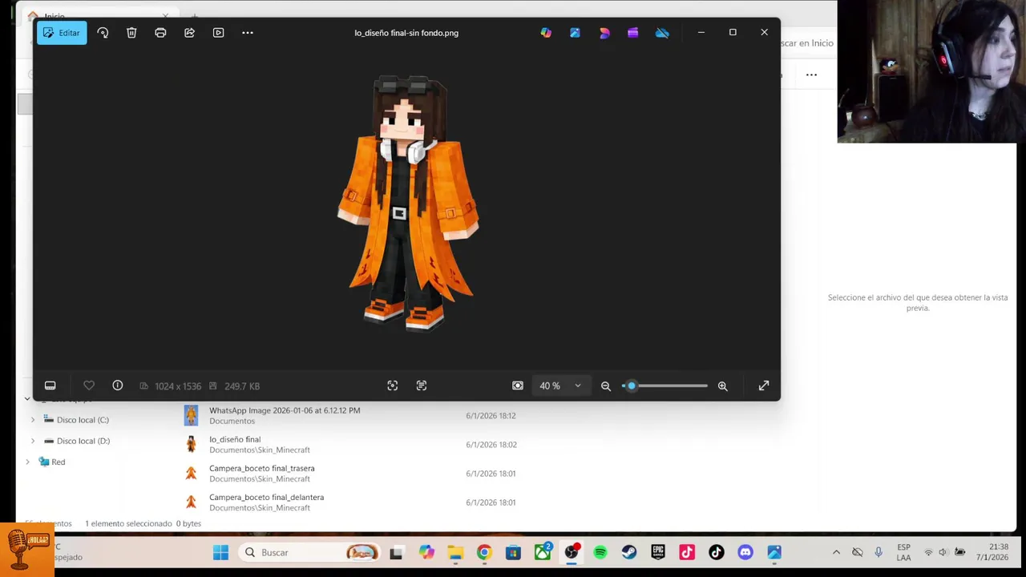Select Disco local (D:) in the navigation pane
The width and height of the screenshot is (1026, 577).
(x=83, y=441)
